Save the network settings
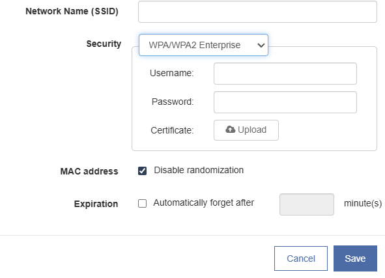 click(355, 258)
